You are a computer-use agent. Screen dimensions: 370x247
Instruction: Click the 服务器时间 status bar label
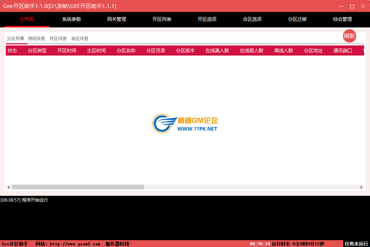pyautogui.click(x=118, y=244)
